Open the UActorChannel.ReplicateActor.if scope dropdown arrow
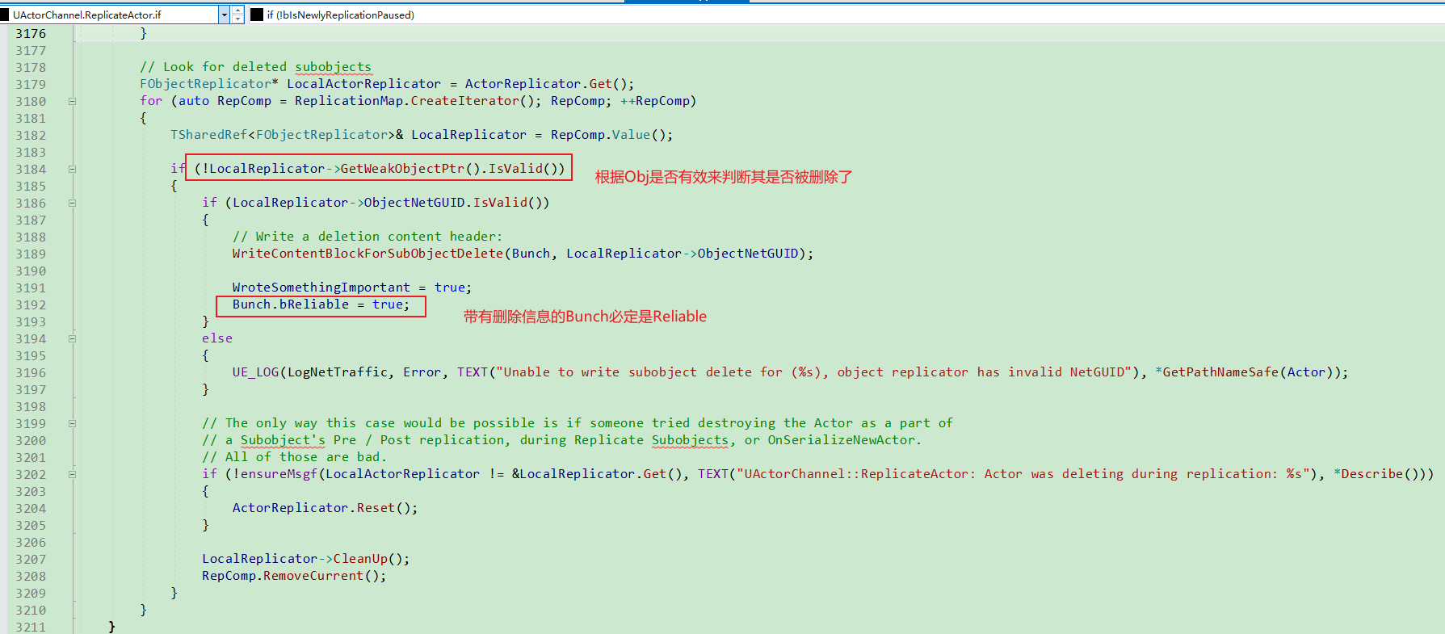1445x634 pixels. pos(224,15)
